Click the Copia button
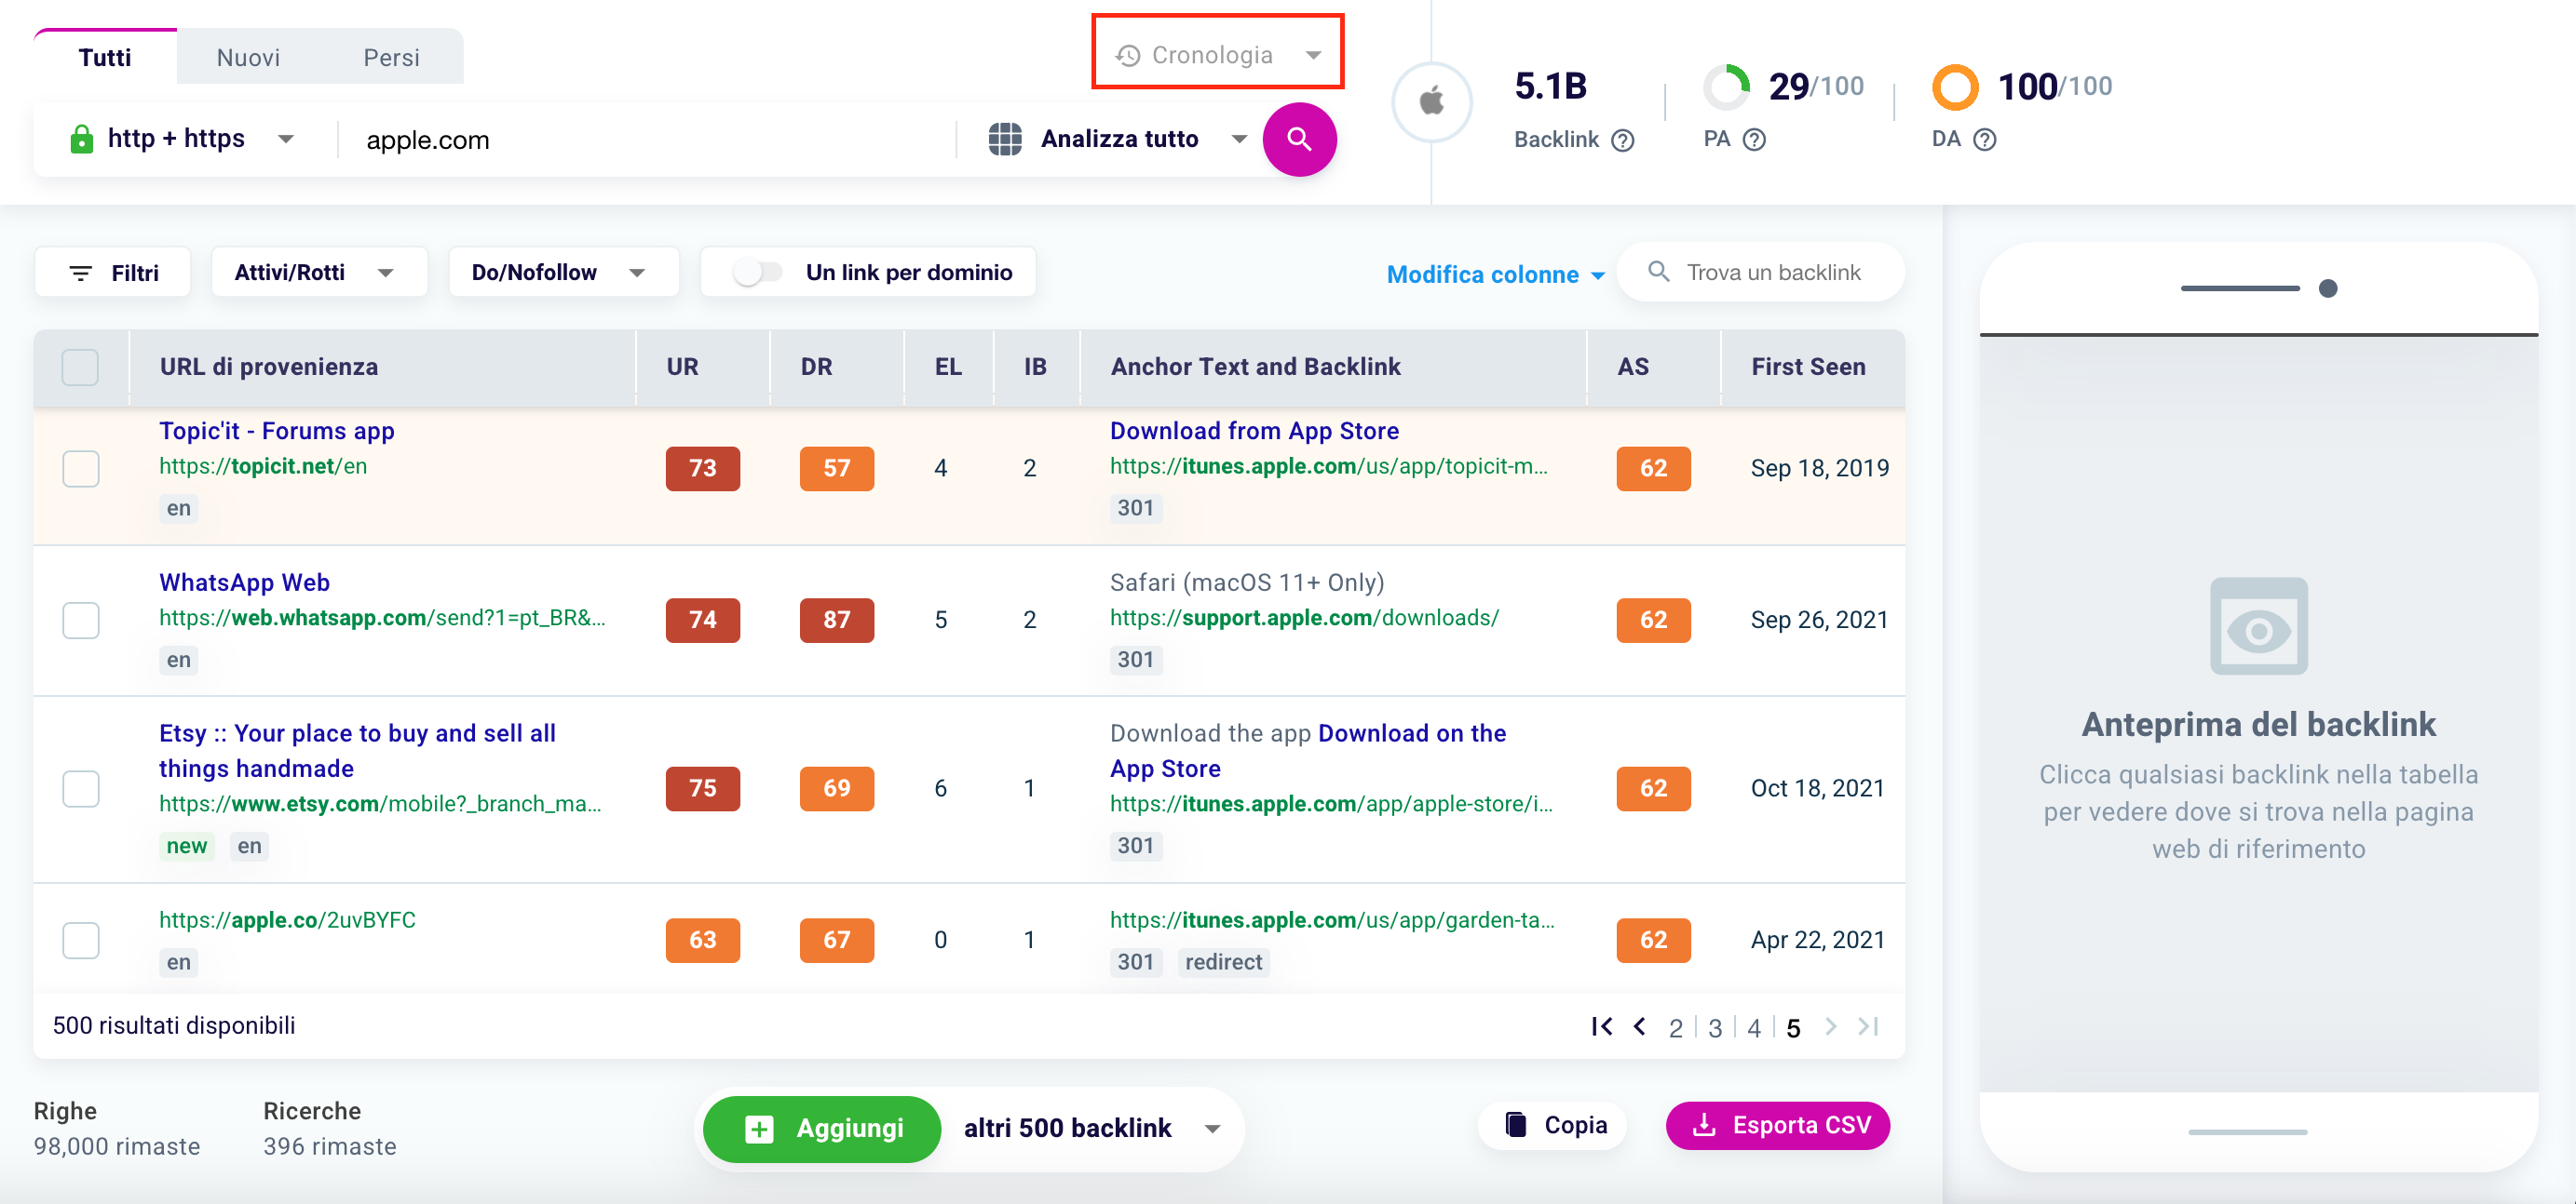The image size is (2576, 1204). (x=1554, y=1125)
